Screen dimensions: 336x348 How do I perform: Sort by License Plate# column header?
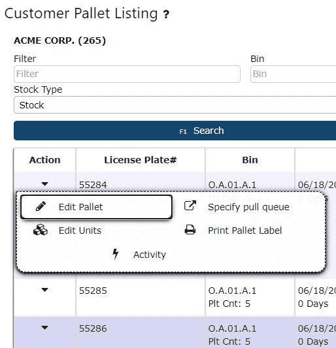coord(141,160)
